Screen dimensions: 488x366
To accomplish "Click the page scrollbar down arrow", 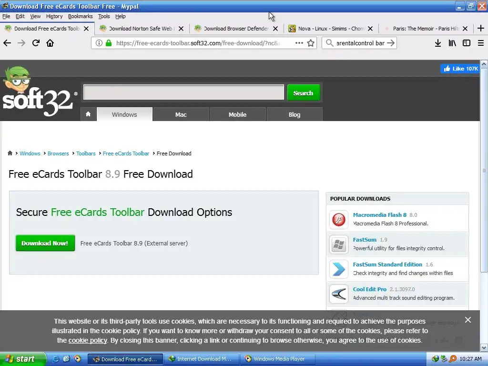I will [x=484, y=347].
